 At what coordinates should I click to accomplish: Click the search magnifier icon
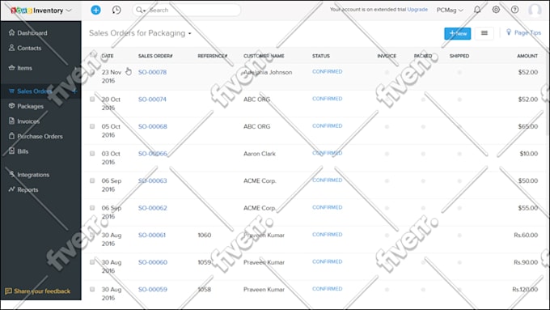[x=139, y=10]
